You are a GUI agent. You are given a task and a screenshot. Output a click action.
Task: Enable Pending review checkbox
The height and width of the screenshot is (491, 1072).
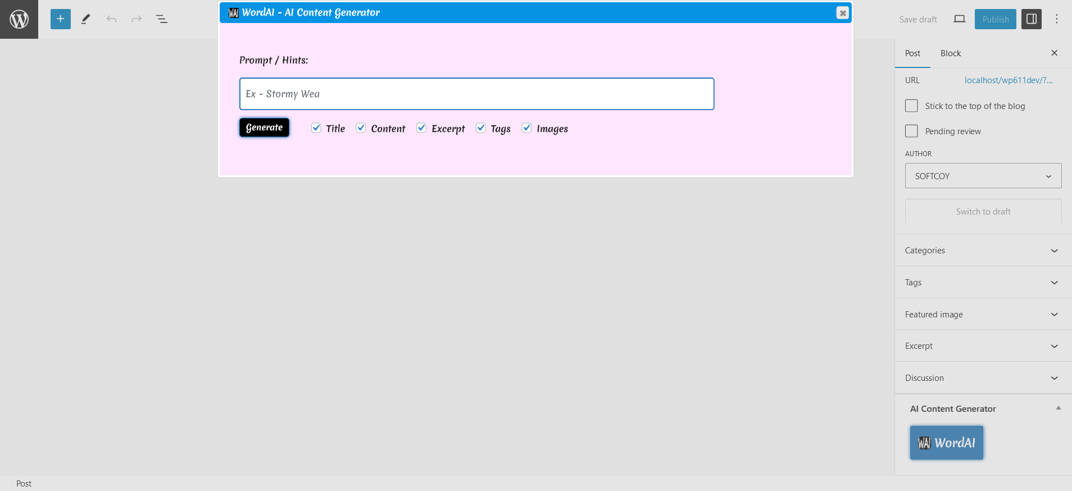pos(911,131)
